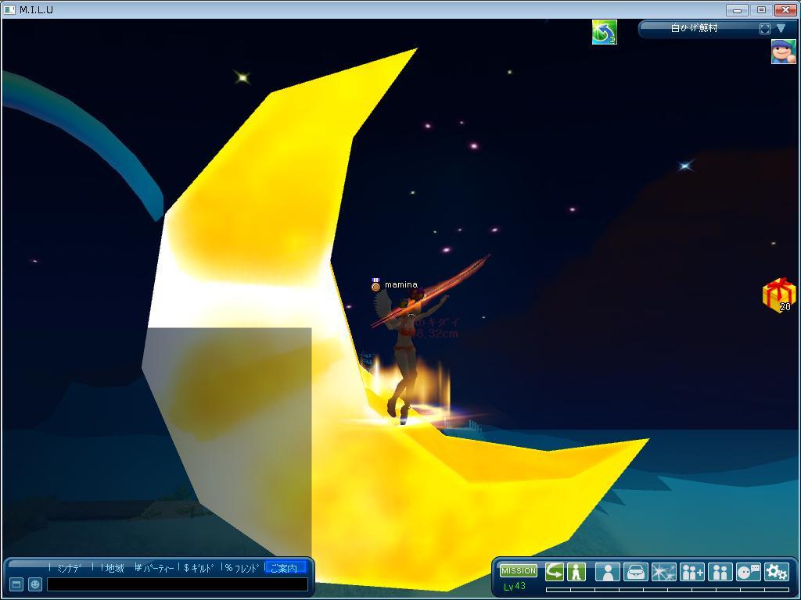This screenshot has width=801, height=600.
Task: Click the green buff icon at top
Action: click(x=604, y=32)
